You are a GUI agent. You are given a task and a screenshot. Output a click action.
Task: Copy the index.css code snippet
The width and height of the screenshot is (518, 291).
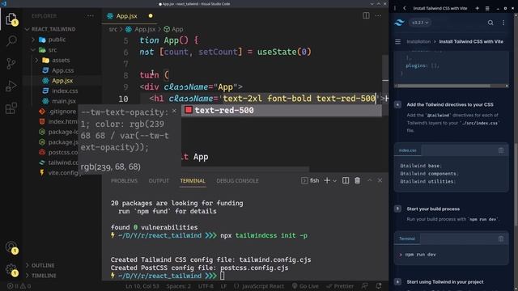coord(501,150)
